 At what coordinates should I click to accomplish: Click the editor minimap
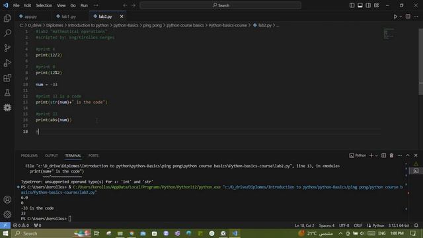(x=390, y=34)
